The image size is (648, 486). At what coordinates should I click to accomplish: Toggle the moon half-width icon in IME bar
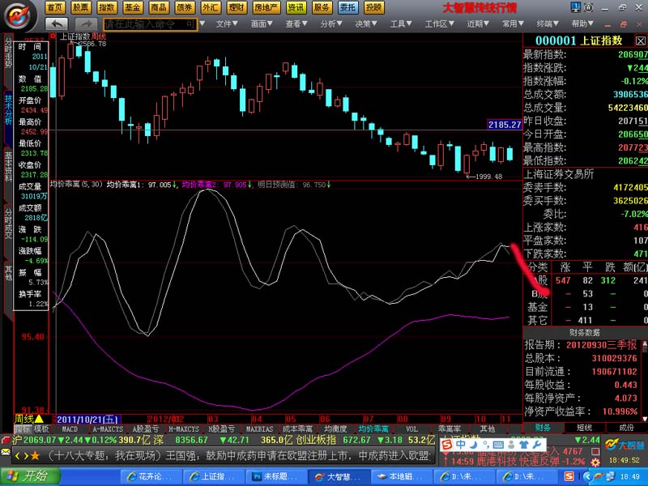474,445
